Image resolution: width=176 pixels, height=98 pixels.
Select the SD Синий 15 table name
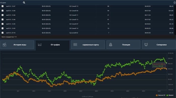[74, 19]
